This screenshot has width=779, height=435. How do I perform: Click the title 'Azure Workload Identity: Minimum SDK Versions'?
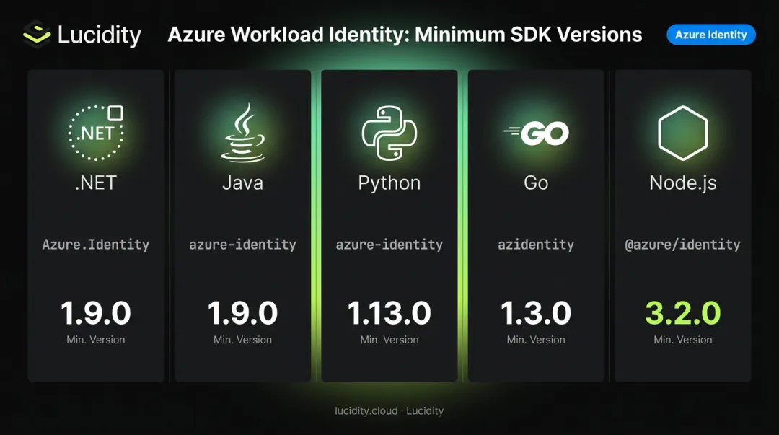pos(405,35)
